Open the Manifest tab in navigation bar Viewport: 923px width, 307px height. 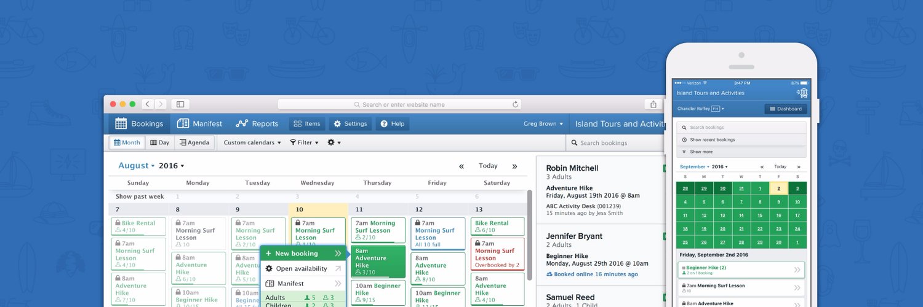[199, 123]
